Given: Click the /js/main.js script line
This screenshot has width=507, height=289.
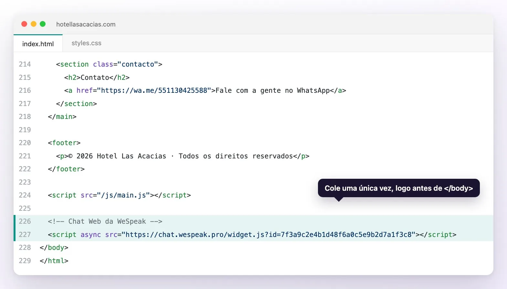Looking at the screenshot, I should click(x=119, y=195).
